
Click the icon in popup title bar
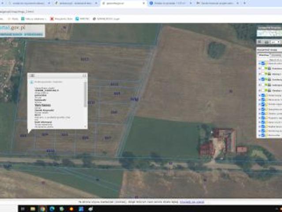(32, 76)
